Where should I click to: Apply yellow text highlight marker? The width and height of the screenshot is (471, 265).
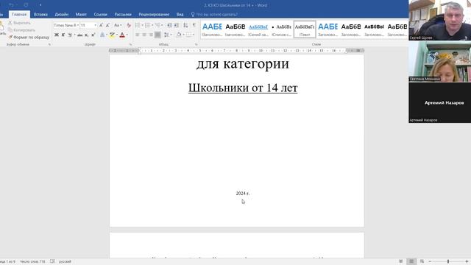[112, 35]
